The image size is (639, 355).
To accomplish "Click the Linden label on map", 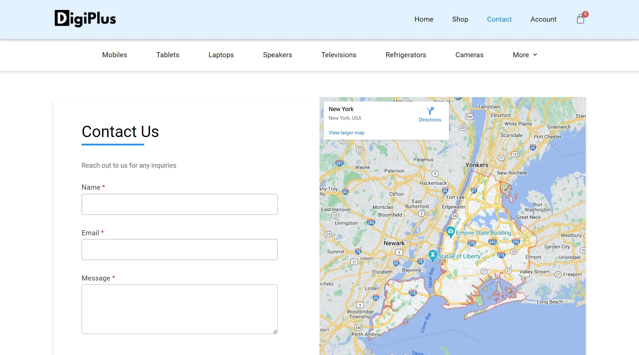I will (x=372, y=288).
